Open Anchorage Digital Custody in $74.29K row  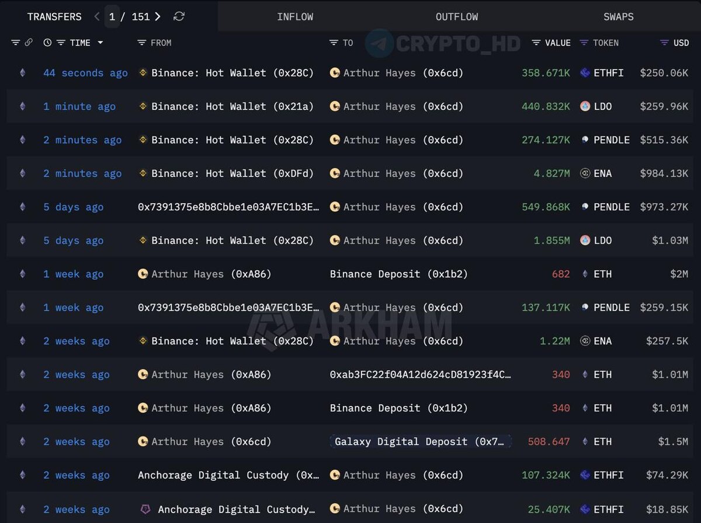point(229,475)
